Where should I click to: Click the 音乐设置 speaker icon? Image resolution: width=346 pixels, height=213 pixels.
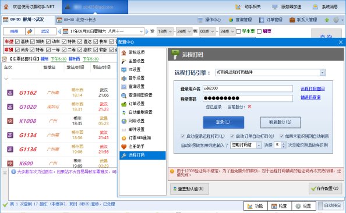[x=124, y=79]
